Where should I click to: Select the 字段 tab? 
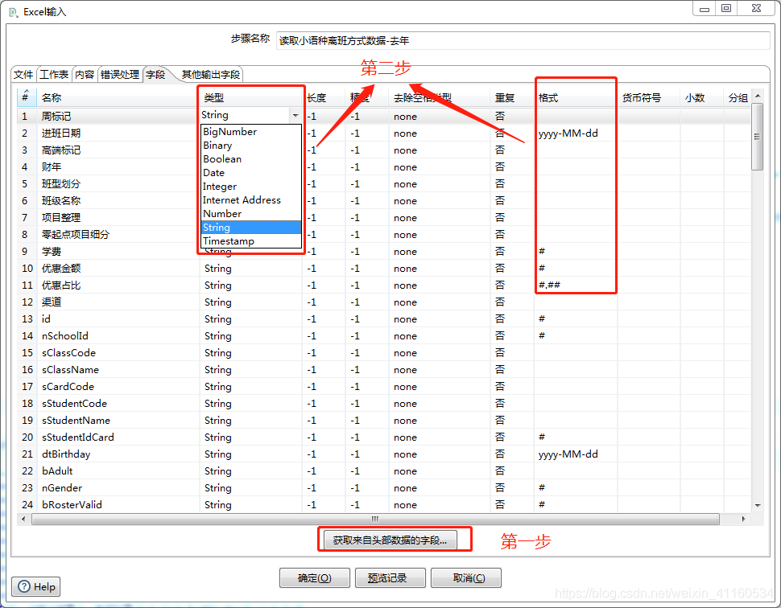(155, 75)
